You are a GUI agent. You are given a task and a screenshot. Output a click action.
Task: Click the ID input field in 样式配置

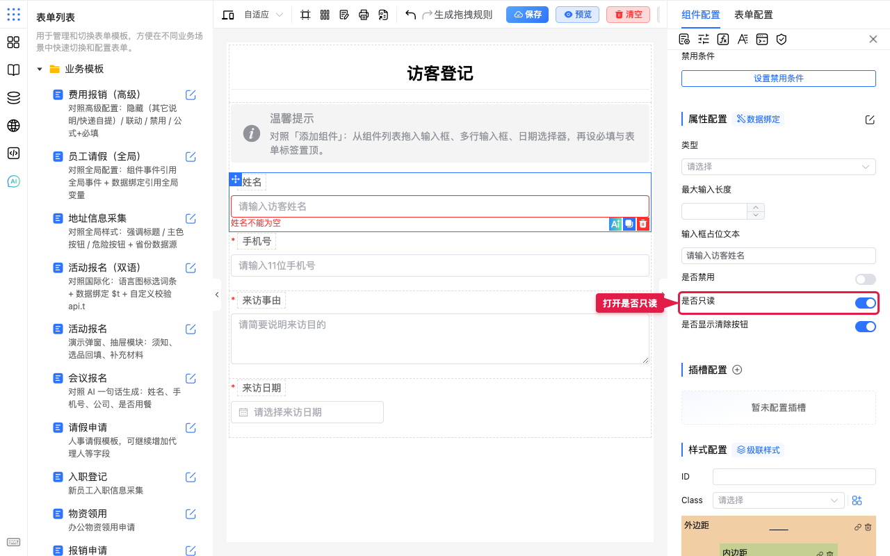pyautogui.click(x=794, y=477)
